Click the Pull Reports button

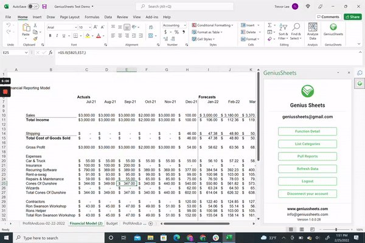[x=307, y=156]
